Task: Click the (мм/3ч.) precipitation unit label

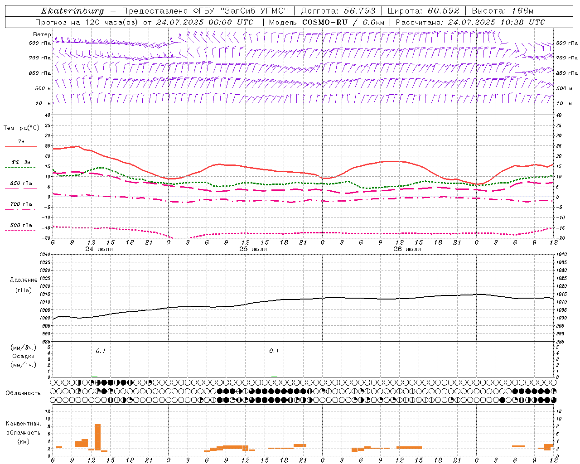Action: 24,348
